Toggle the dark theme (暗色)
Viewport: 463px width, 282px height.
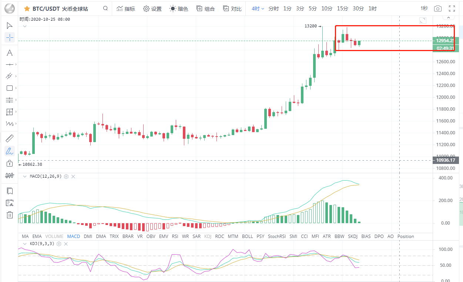(179, 9)
